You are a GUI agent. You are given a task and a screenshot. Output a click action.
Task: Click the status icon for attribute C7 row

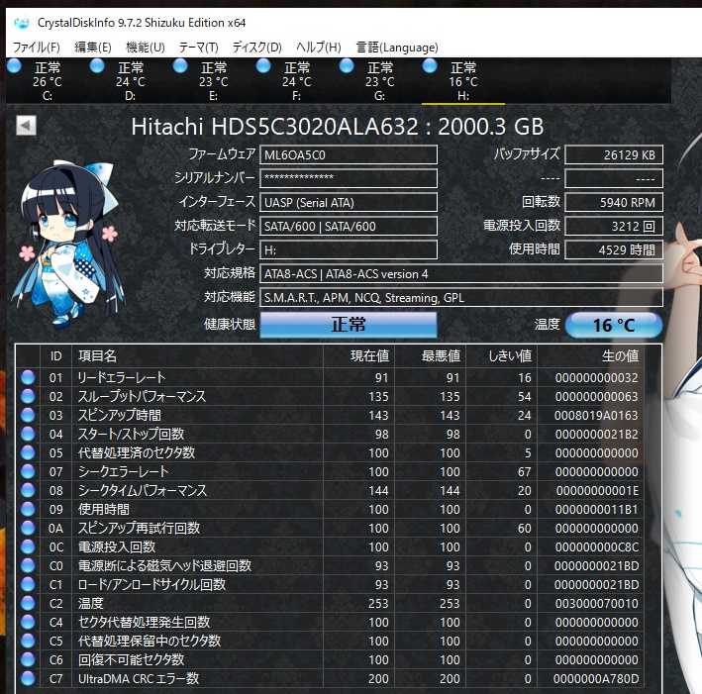pos(28,678)
